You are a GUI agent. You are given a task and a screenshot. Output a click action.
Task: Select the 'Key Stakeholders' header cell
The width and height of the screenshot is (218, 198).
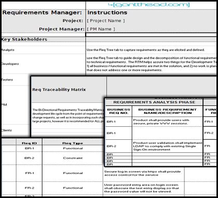pyautogui.click(x=44, y=39)
